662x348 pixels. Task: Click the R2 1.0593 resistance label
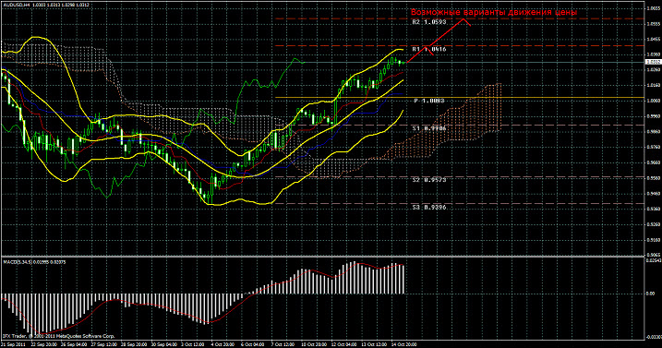point(429,22)
